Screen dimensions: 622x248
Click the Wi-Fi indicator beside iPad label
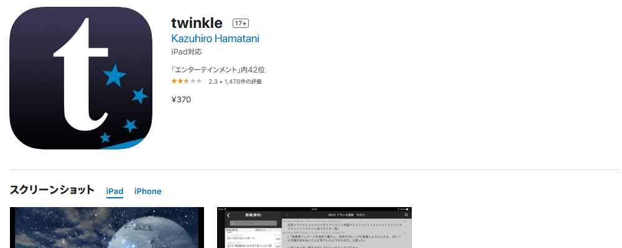[x=225, y=209]
